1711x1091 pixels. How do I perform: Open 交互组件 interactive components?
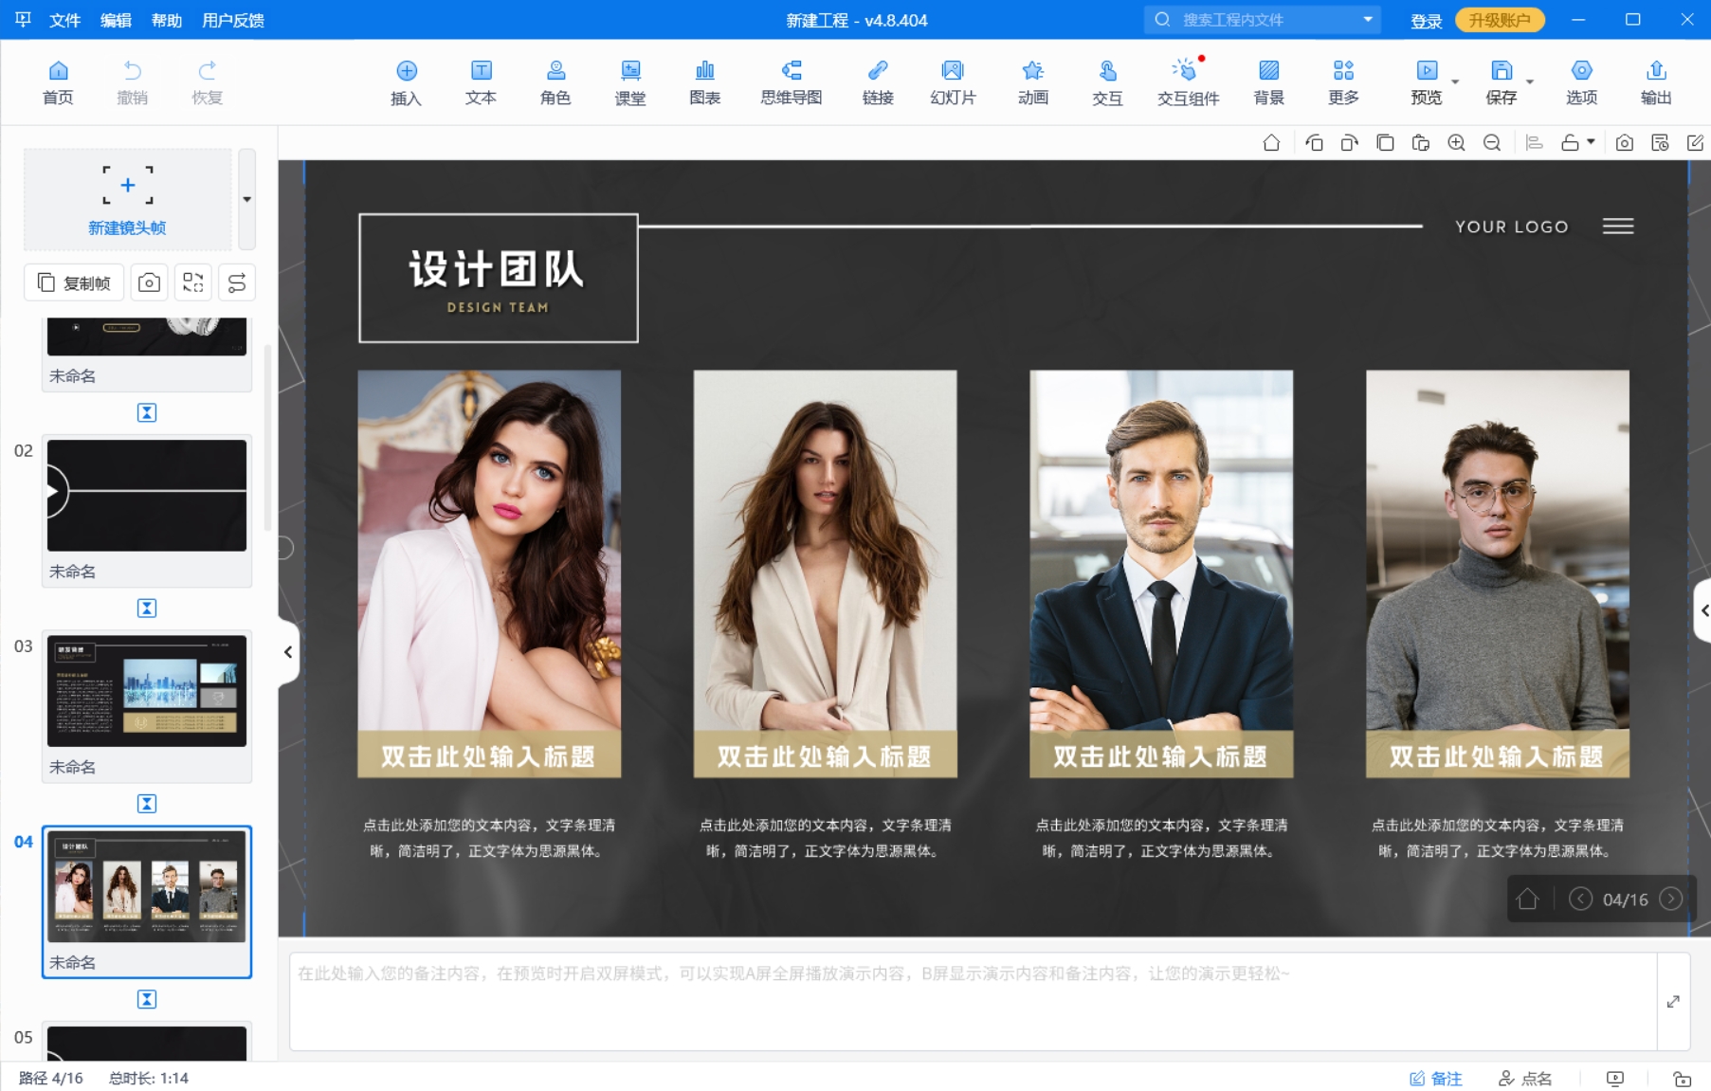tap(1188, 82)
